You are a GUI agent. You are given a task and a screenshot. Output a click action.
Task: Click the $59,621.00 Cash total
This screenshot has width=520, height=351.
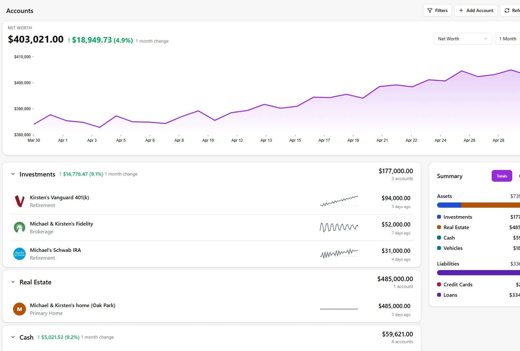pos(397,334)
